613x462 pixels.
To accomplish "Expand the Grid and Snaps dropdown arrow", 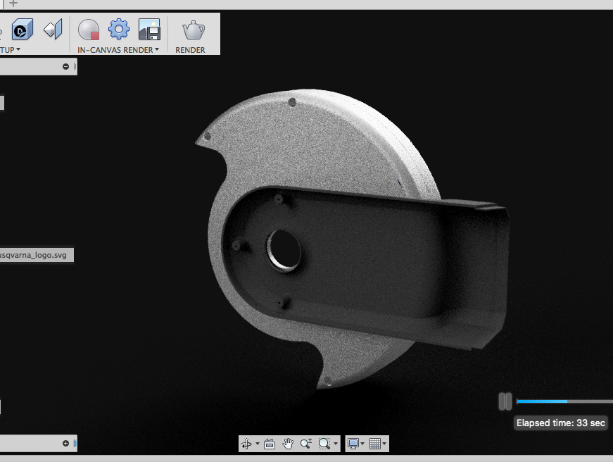I will [384, 444].
